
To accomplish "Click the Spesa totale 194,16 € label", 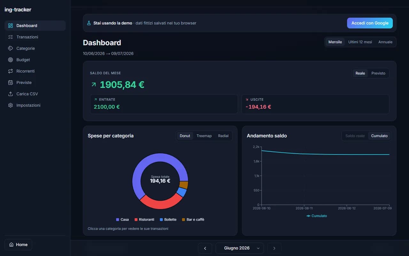I will click(x=160, y=179).
